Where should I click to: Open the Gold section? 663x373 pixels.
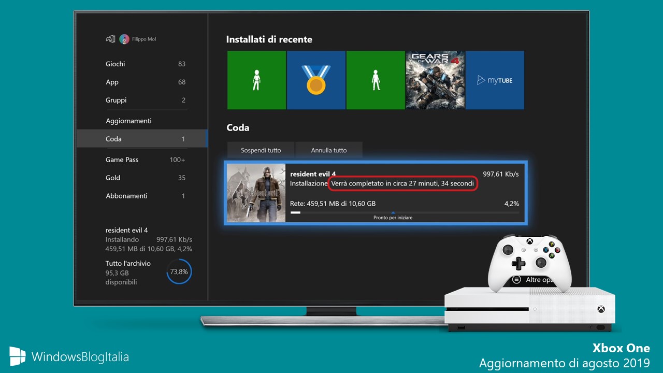click(x=142, y=178)
